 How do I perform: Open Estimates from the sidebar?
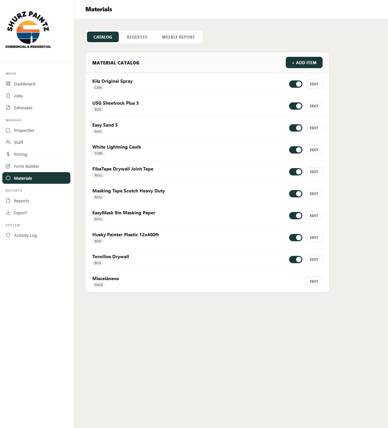(36, 108)
